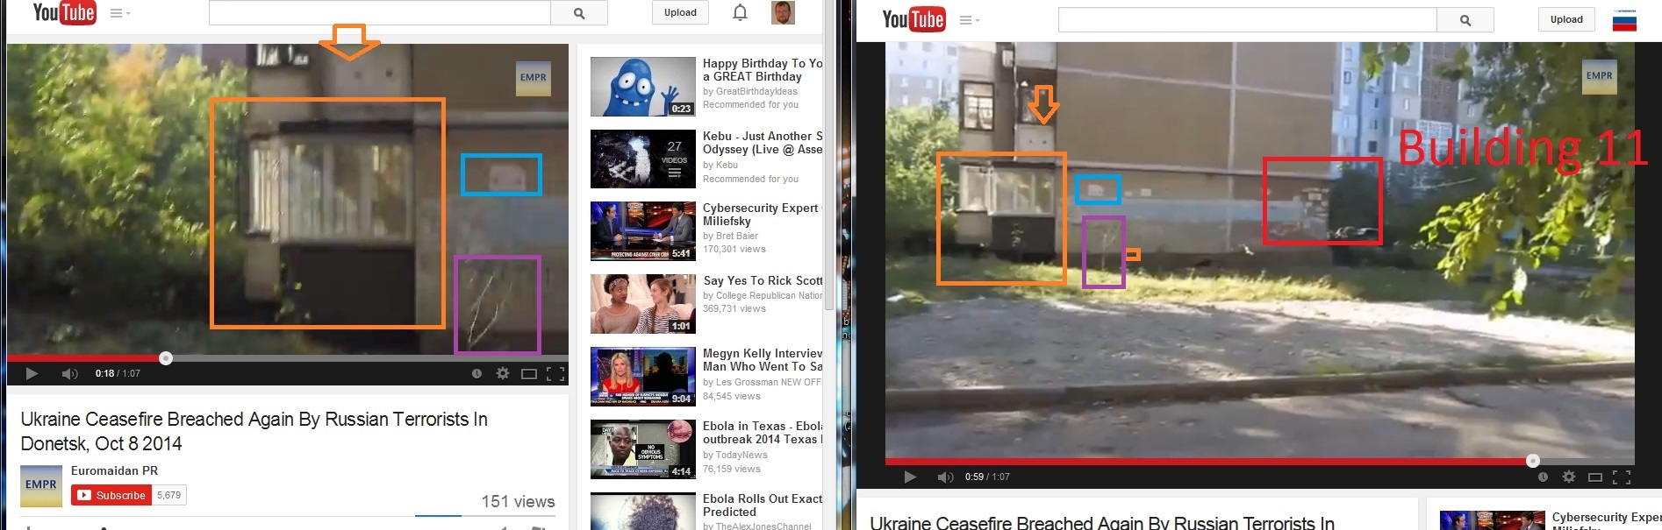This screenshot has height=530, width=1662.
Task: Open the notifications bell icon
Action: 740,12
